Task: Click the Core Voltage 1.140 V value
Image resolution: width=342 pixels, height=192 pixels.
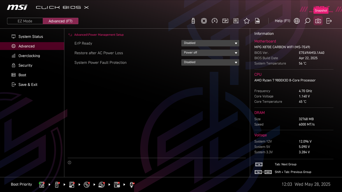Action: (304, 96)
